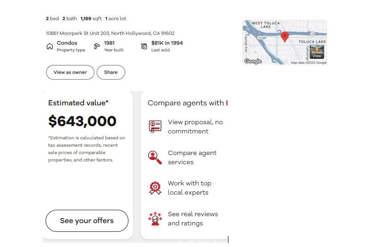This screenshot has width=373, height=247.
Task: Click Work with top local experts text
Action: (x=190, y=188)
